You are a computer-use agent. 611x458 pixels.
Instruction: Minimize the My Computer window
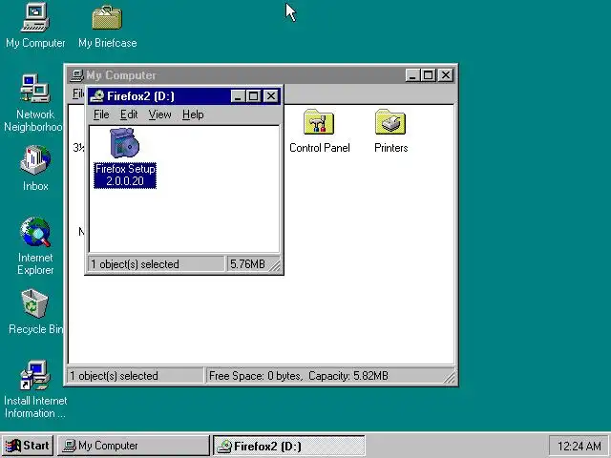[411, 75]
